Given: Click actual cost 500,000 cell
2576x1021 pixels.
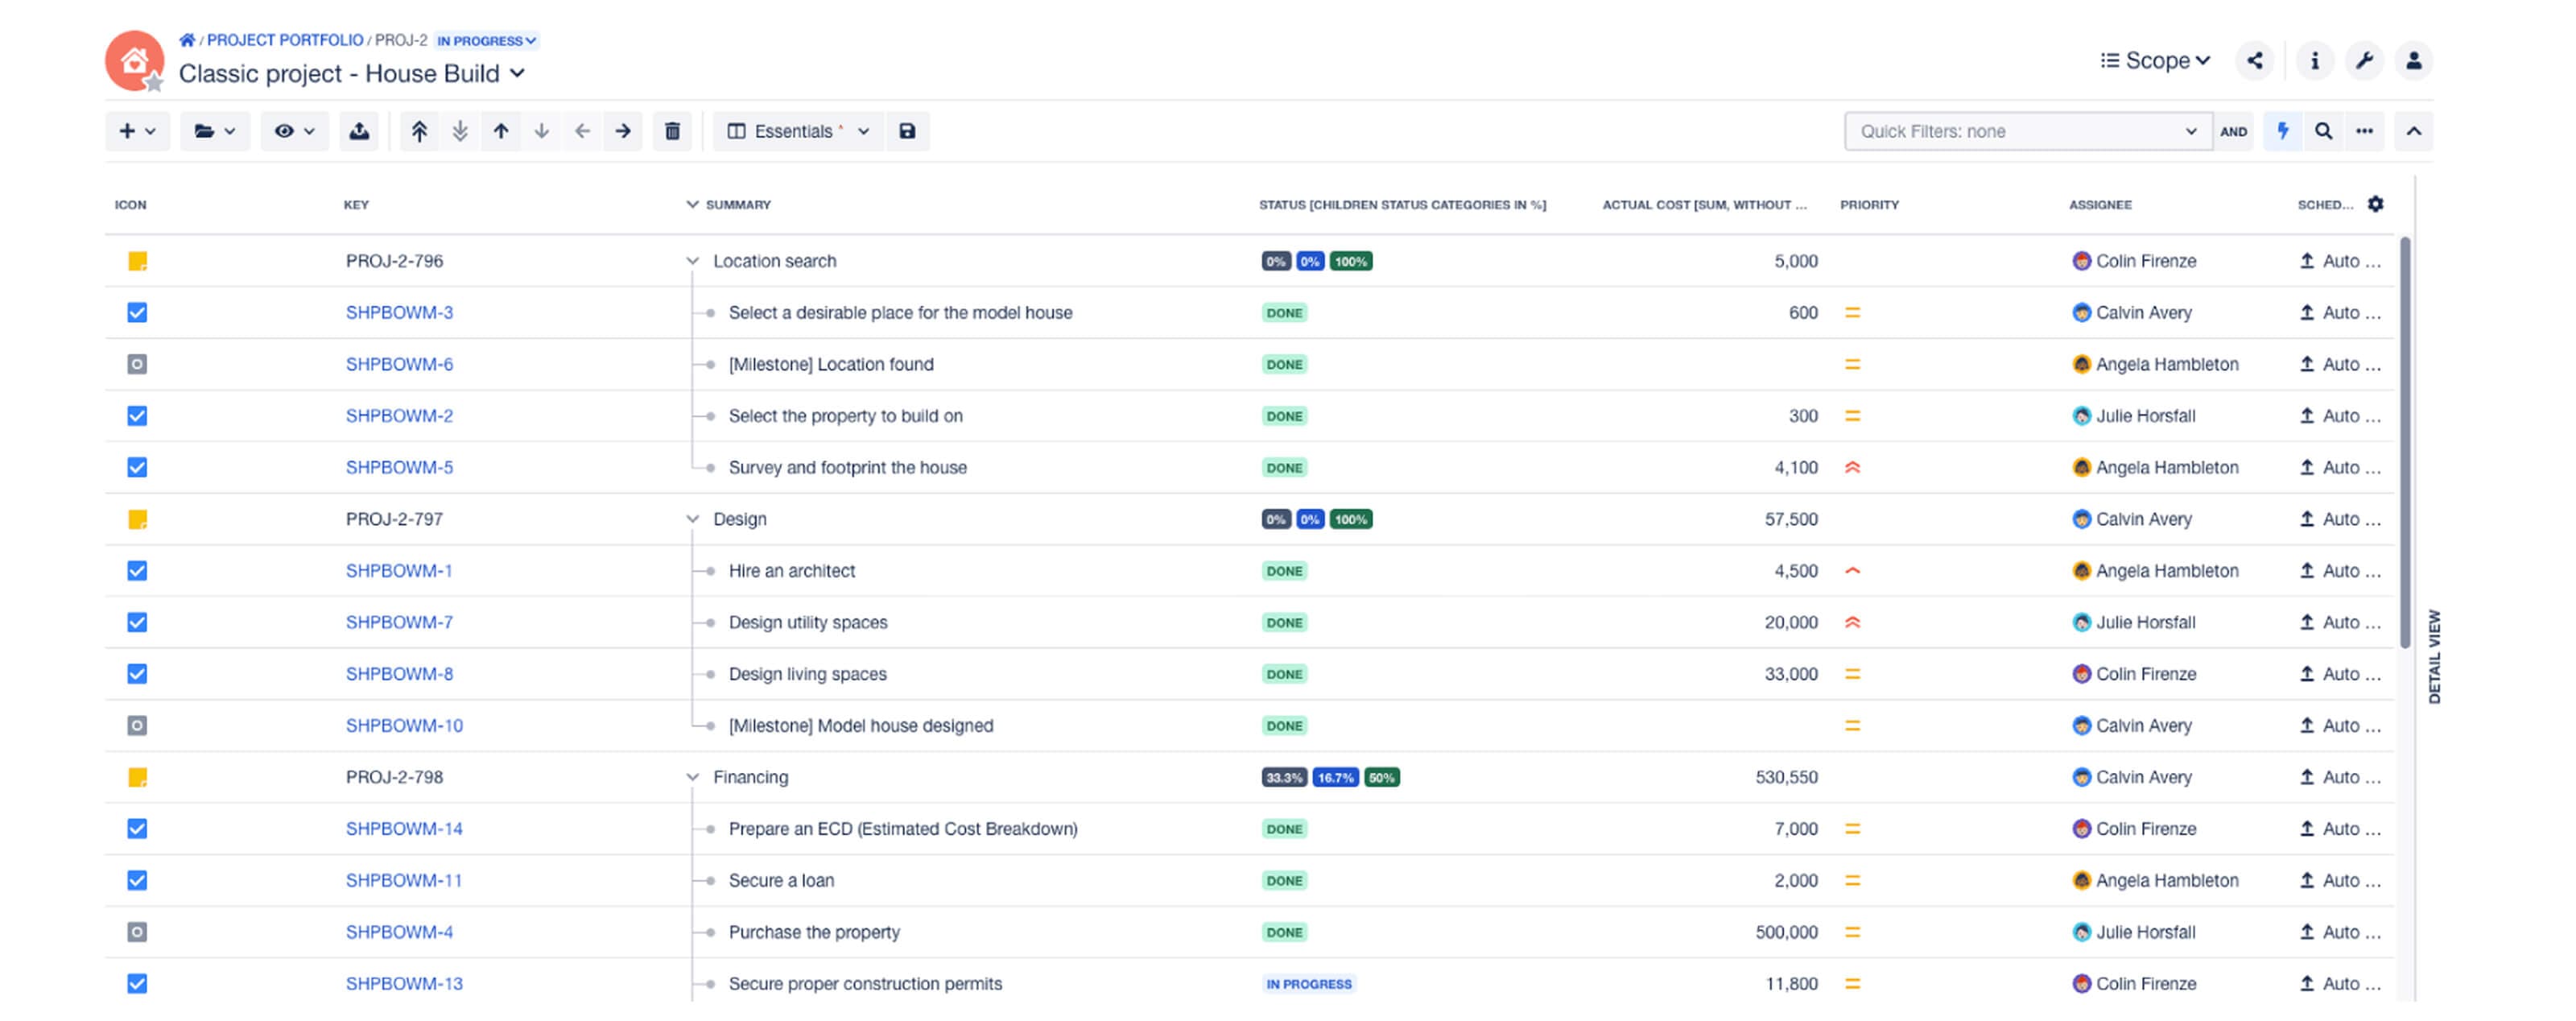Looking at the screenshot, I should point(1786,932).
